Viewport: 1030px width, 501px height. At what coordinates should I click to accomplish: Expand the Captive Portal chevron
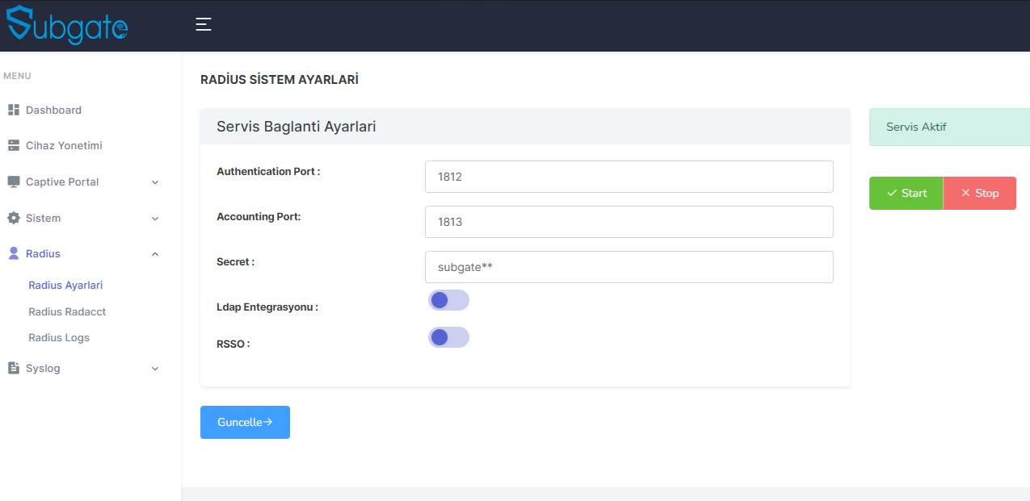click(155, 182)
